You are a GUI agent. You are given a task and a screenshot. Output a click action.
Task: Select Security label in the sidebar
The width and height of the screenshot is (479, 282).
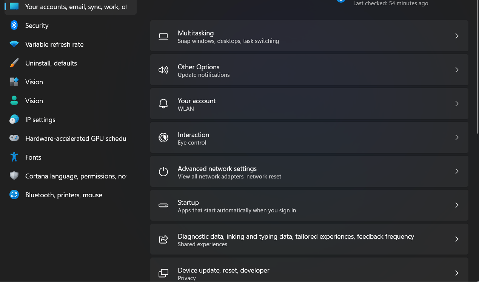coord(37,26)
